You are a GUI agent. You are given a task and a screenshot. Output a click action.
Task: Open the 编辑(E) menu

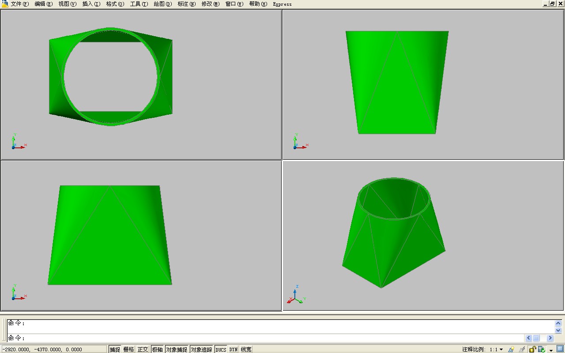point(43,4)
